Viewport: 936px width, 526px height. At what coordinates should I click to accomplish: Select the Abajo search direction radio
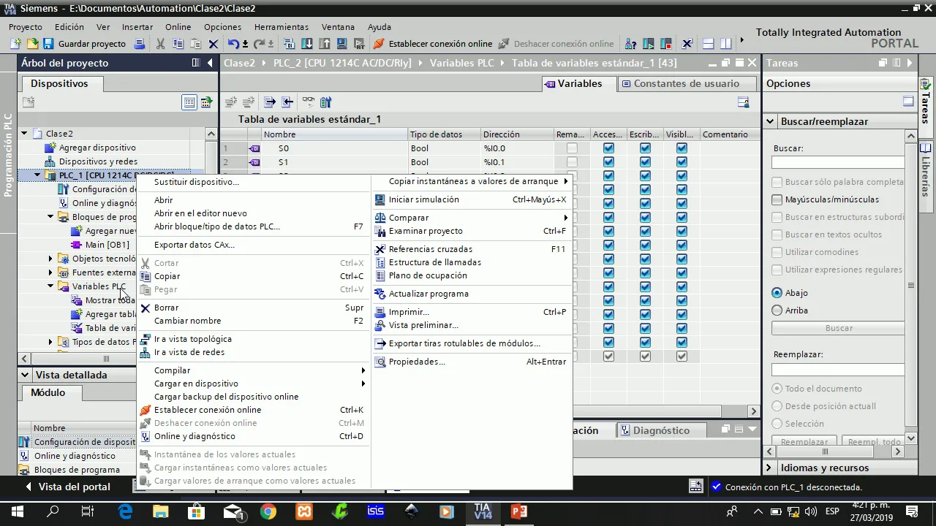point(777,292)
